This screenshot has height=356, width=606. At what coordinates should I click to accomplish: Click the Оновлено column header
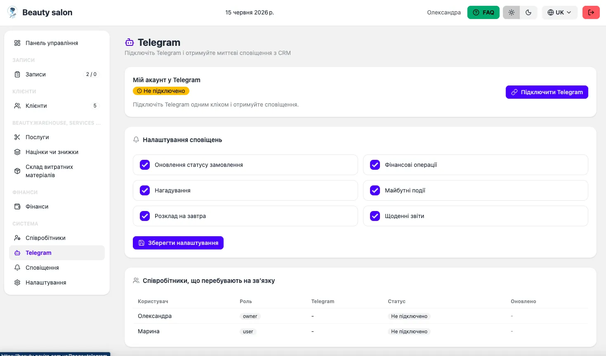[x=523, y=301]
